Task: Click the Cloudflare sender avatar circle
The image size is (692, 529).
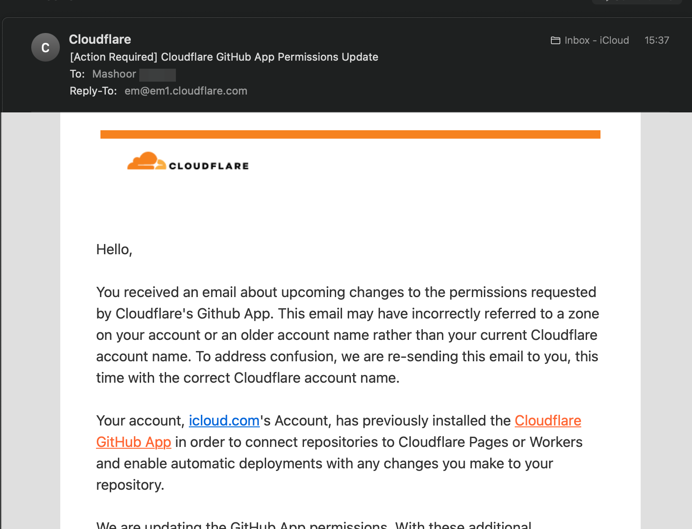Action: [46, 47]
